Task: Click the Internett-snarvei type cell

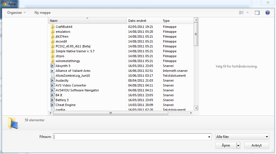Action: point(175,71)
